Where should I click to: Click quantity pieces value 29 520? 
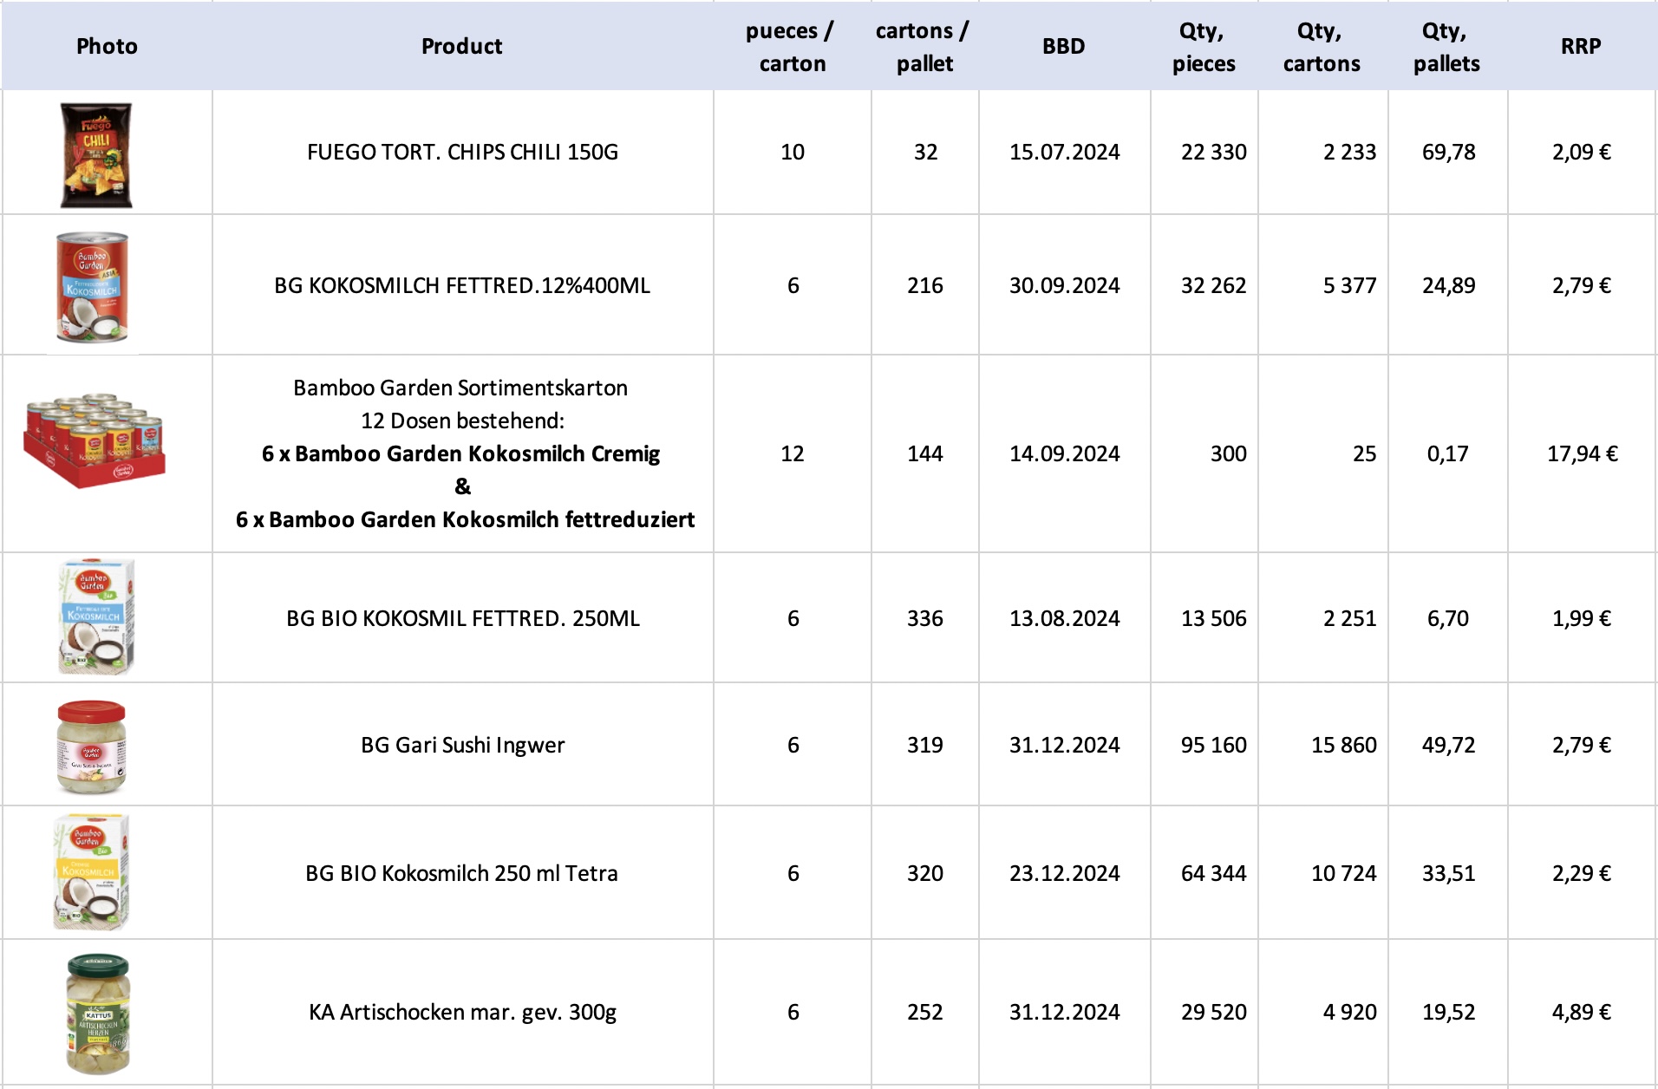click(x=1213, y=1012)
